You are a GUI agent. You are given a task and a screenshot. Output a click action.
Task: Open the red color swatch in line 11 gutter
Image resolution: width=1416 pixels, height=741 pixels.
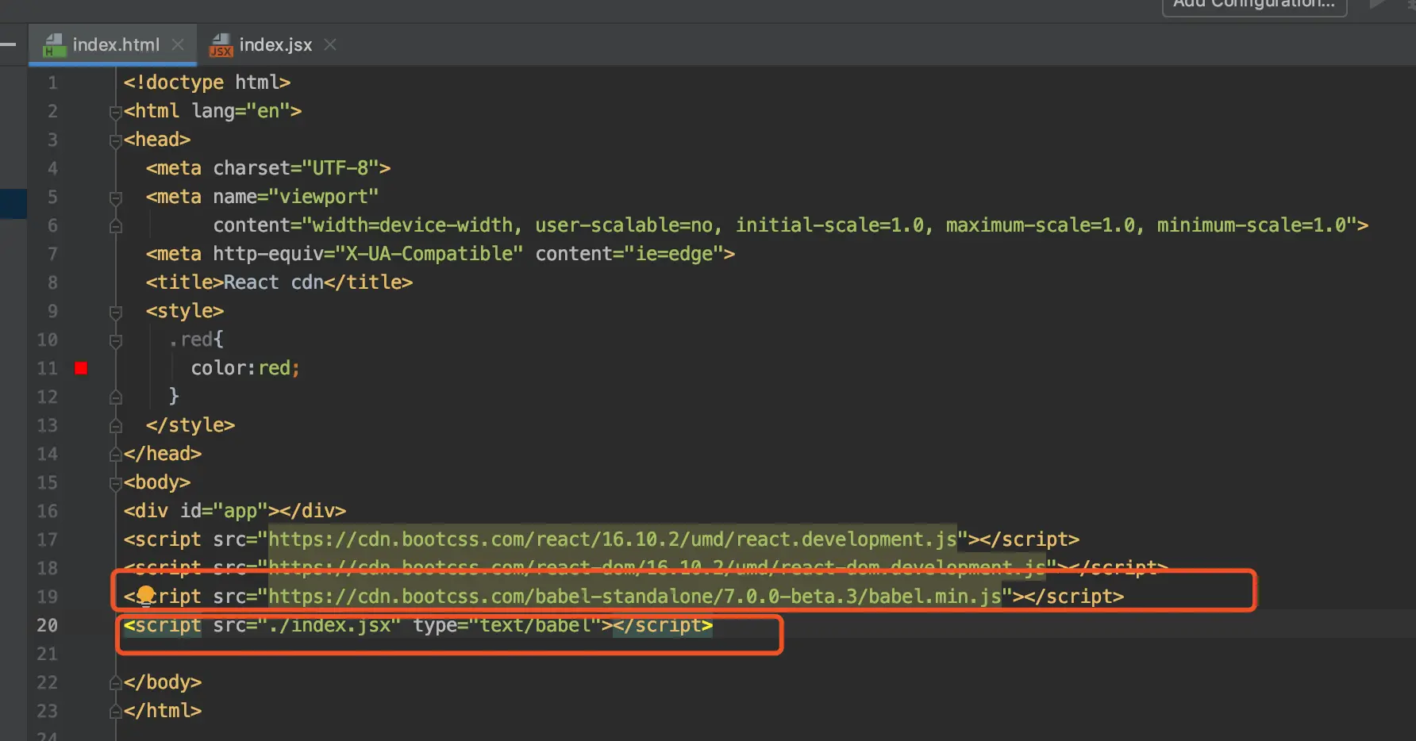click(x=81, y=368)
